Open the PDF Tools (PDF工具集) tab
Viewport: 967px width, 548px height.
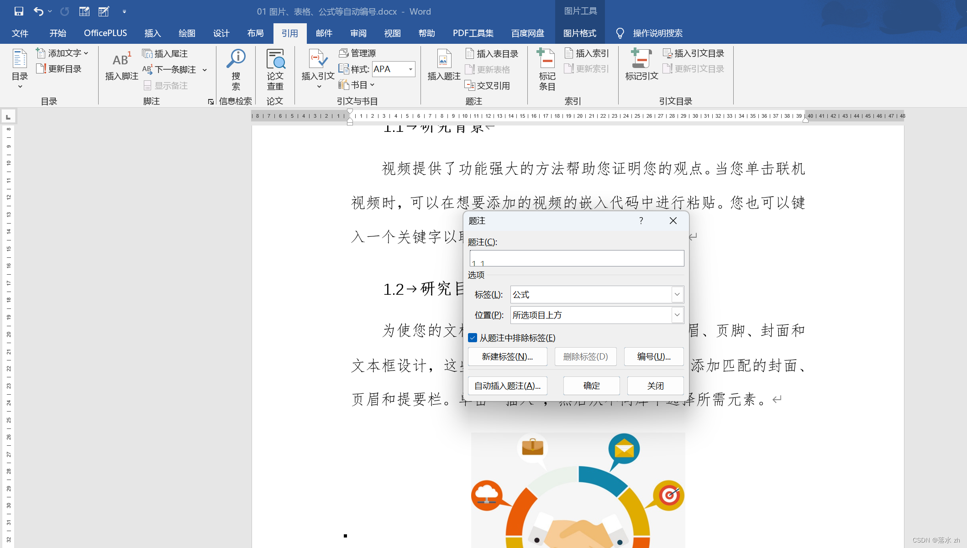point(473,33)
